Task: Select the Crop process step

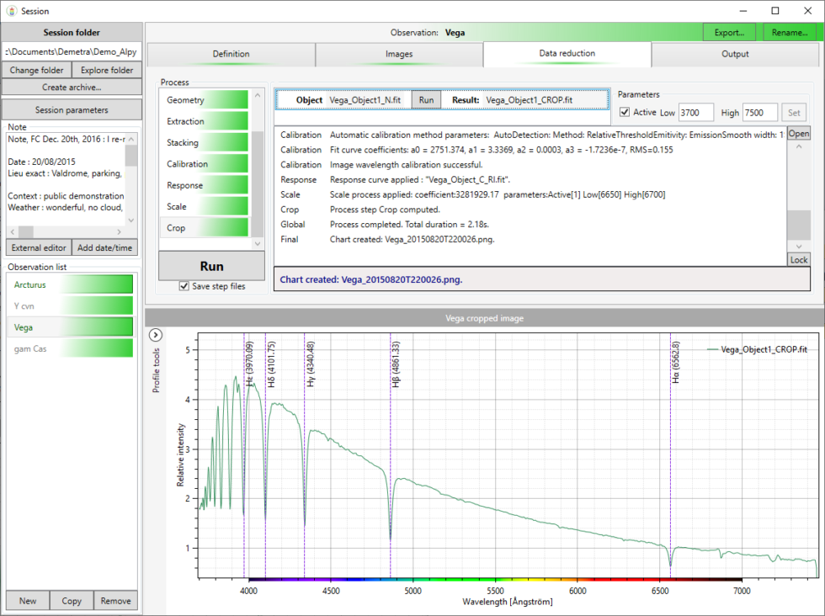Action: pos(202,227)
